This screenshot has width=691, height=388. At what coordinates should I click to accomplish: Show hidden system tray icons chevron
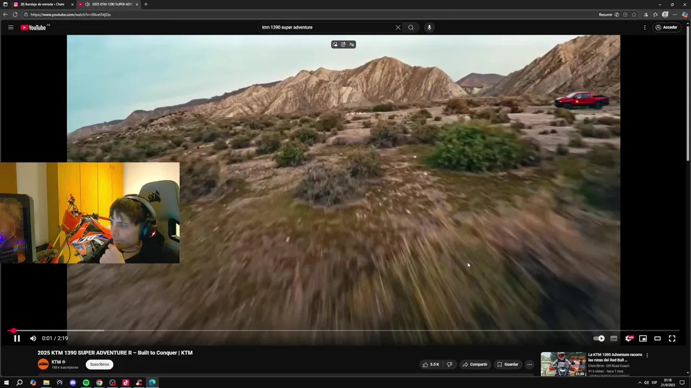[x=640, y=383]
